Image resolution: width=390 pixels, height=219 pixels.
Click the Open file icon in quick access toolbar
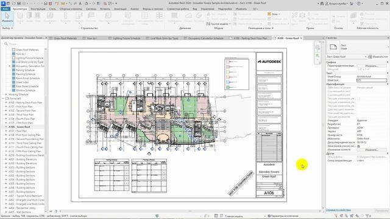point(13,4)
